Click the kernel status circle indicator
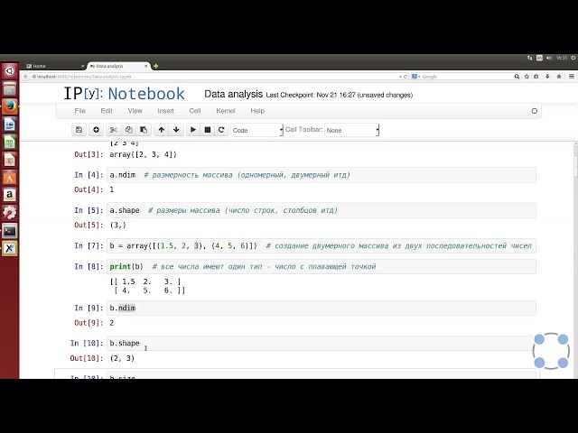This screenshot has width=578, height=433. [534, 111]
